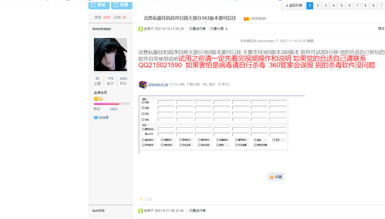Click the 回复 reply button at top
385x219 pixels.
[x=122, y=5]
